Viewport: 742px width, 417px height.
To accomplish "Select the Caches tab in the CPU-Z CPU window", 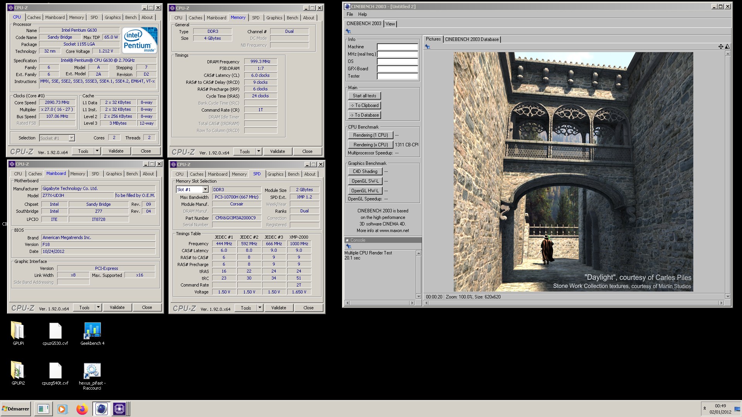I will tap(34, 17).
